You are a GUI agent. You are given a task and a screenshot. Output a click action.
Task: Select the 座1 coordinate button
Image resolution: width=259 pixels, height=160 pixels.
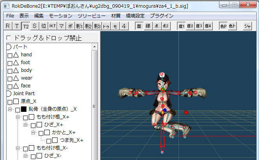[181, 26]
